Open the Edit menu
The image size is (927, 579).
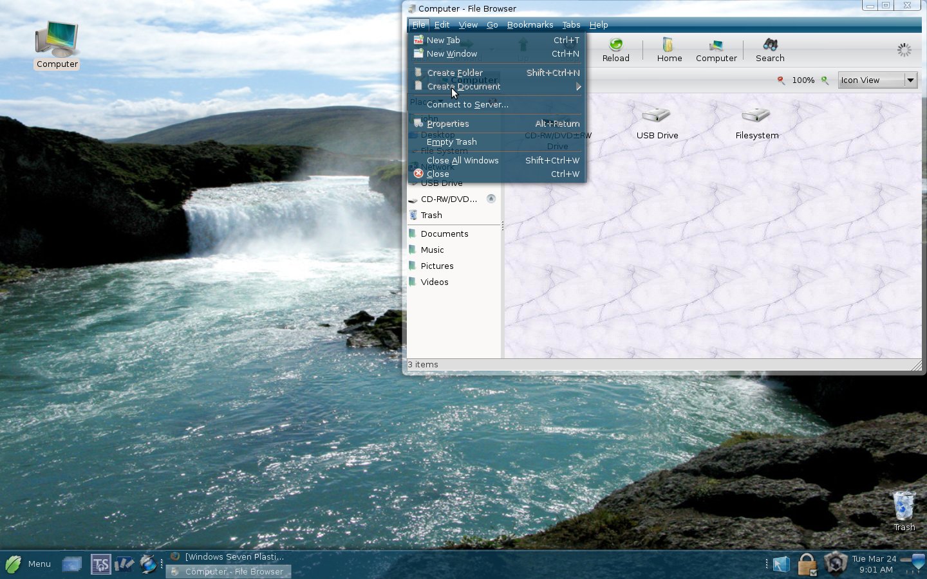442,24
